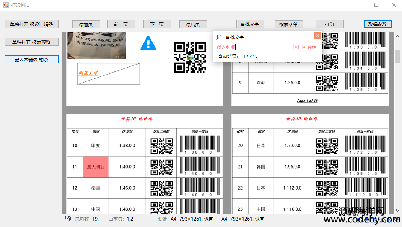The width and height of the screenshot is (402, 227).
Task: Click barcode labeled 1.36.0.0
Action: pos(365,82)
